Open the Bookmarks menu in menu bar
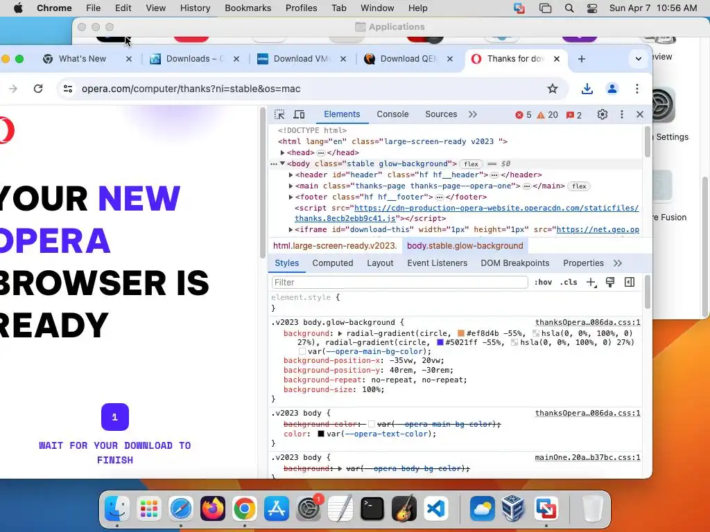 [x=248, y=8]
